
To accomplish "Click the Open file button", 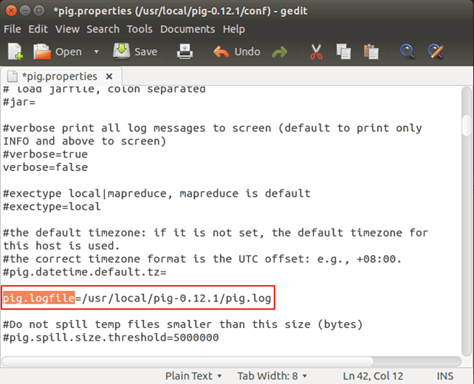I will [58, 52].
